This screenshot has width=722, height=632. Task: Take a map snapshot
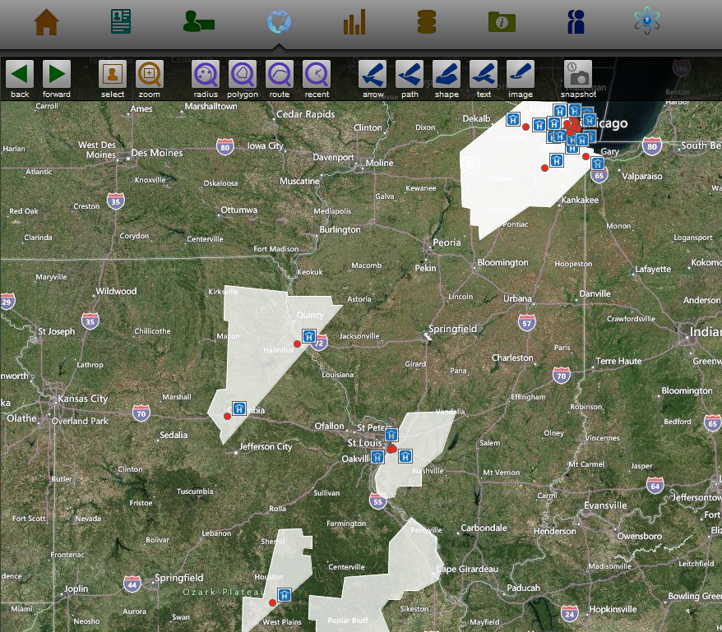pyautogui.click(x=578, y=75)
